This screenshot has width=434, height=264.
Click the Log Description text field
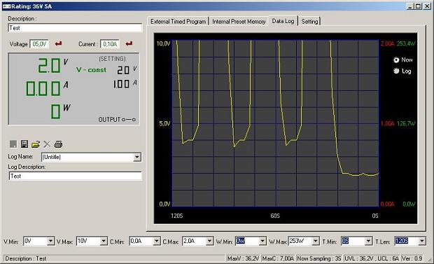click(76, 176)
